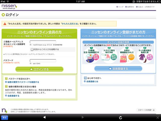Click the SSL encryption notice text in footer
This screenshot has width=161, height=121.
(30, 109)
